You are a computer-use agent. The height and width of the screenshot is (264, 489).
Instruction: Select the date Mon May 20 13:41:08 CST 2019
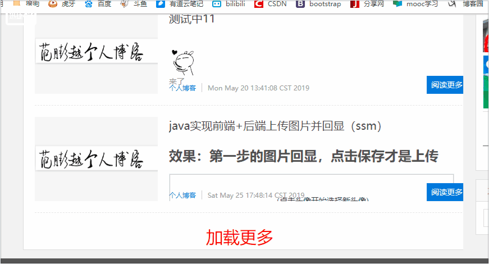click(x=258, y=88)
